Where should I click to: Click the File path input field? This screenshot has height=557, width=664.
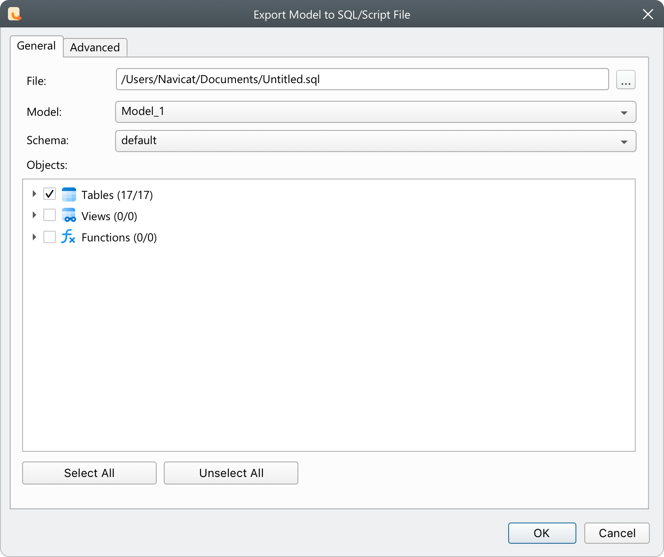pyautogui.click(x=362, y=79)
